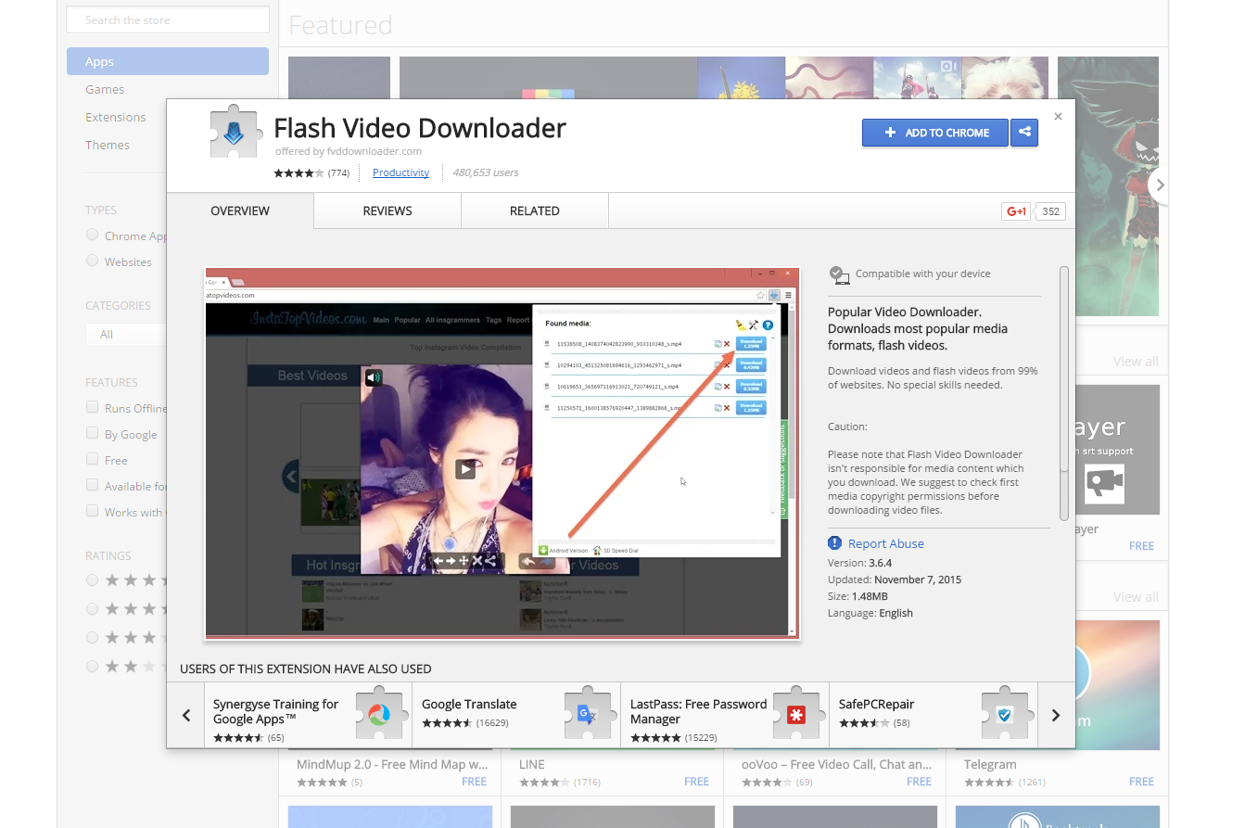Open the SafePCRepair related extension
Image resolution: width=1245 pixels, height=828 pixels.
934,715
